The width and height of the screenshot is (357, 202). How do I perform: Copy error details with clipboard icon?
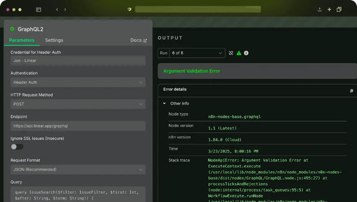[351, 91]
